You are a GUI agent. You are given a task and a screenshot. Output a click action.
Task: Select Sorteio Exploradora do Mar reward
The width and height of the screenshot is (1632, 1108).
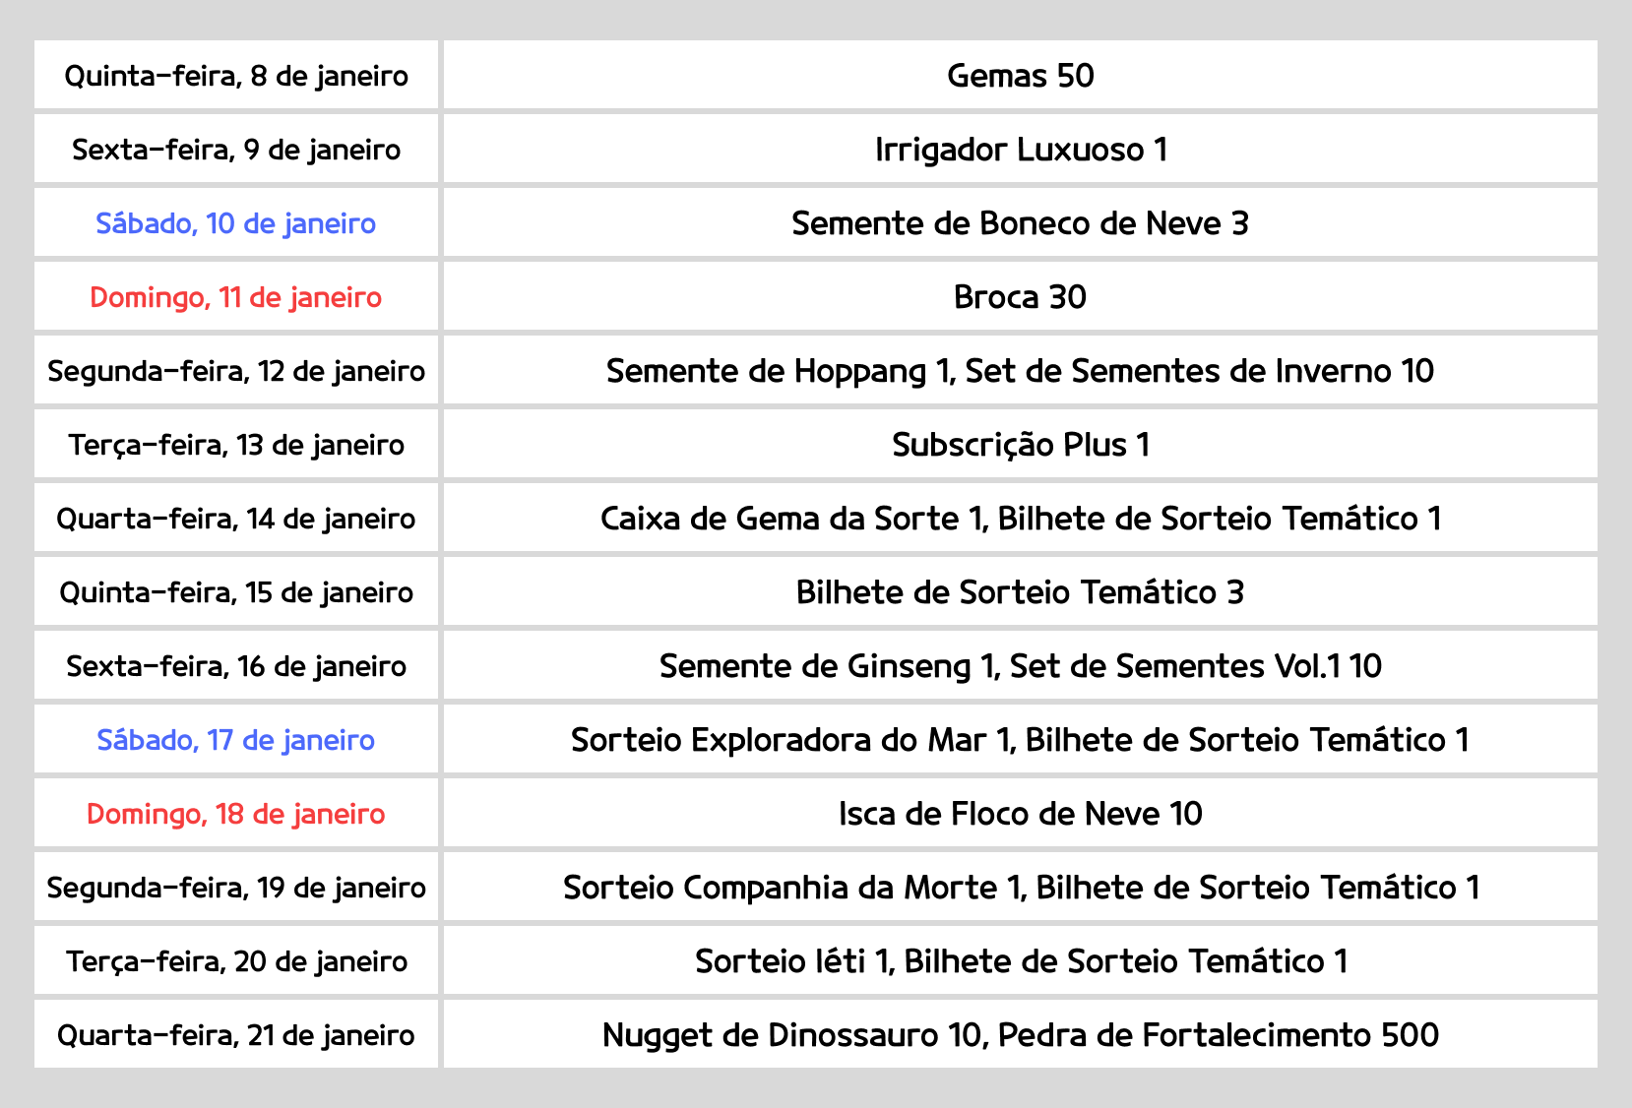(x=1020, y=740)
